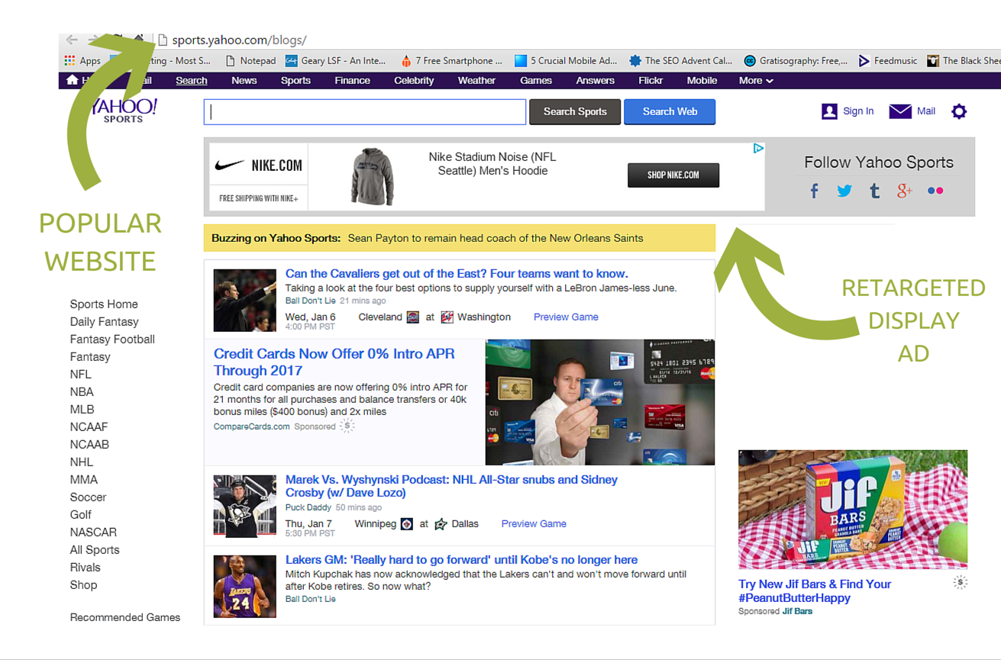This screenshot has width=1001, height=660.
Task: Click the SHOP NIKE.COM button
Action: click(673, 175)
